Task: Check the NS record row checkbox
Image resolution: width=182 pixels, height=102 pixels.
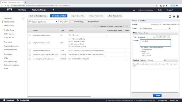Action: [30, 43]
